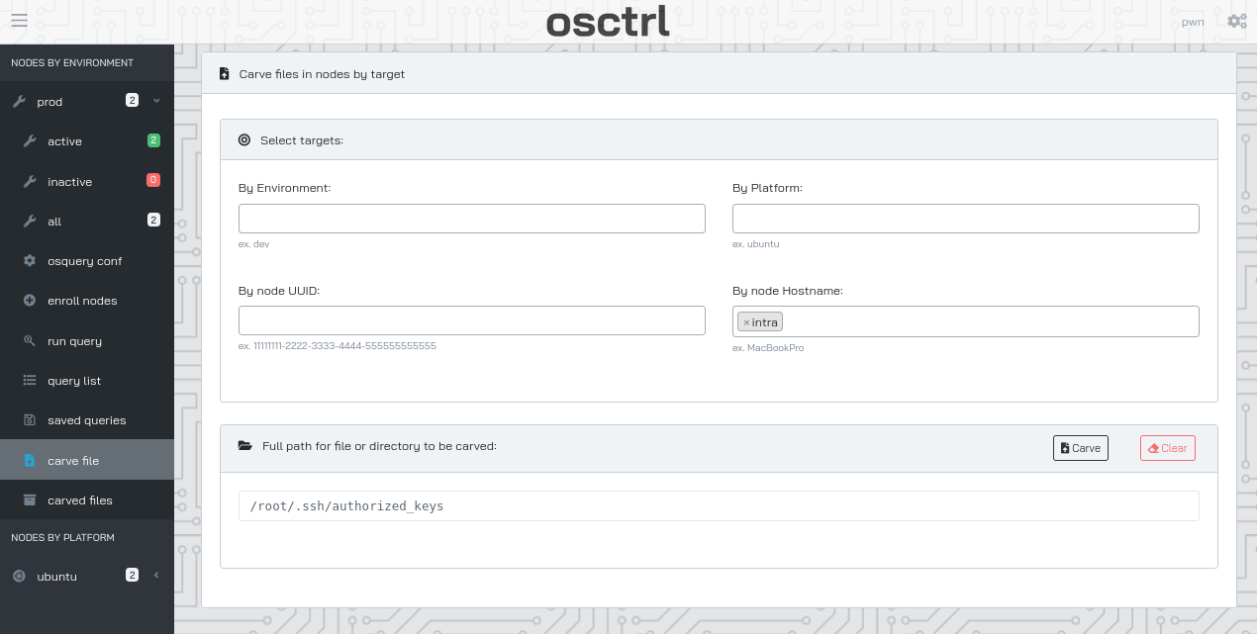
Task: Collapse the prod environment chevron
Action: click(x=156, y=101)
